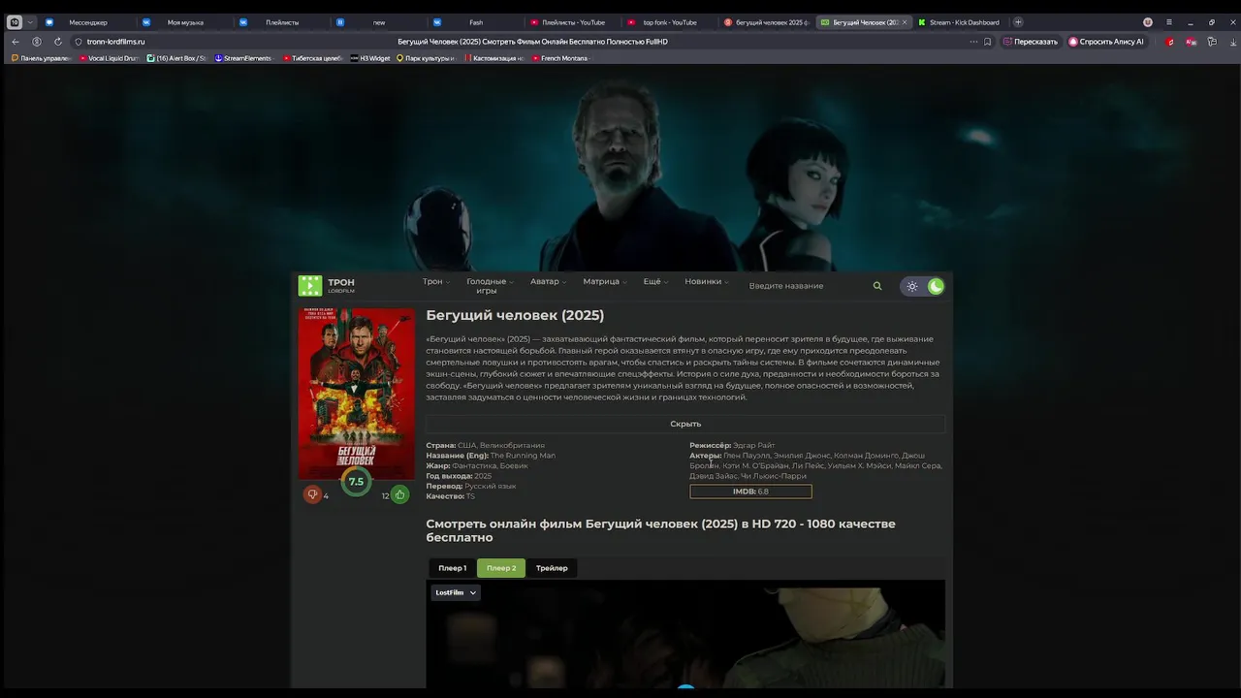The height and width of the screenshot is (698, 1241).
Task: Click the search magnifier icon
Action: 877,286
